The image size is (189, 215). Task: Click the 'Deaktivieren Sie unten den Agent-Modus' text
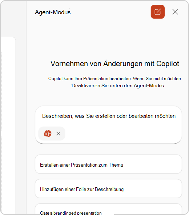point(118,86)
